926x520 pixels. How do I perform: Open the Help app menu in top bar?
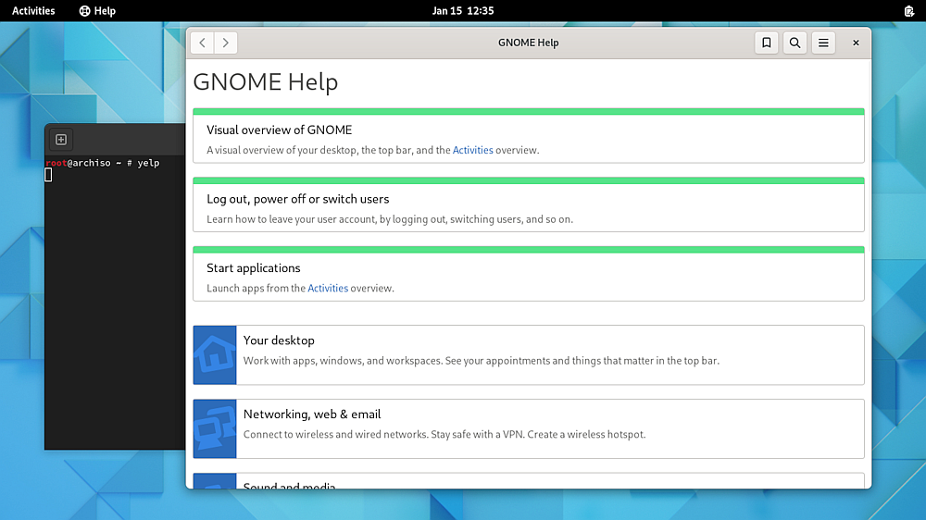tap(97, 10)
